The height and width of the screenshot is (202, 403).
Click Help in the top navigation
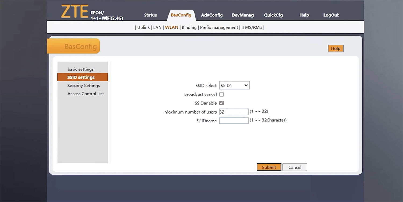(x=304, y=15)
